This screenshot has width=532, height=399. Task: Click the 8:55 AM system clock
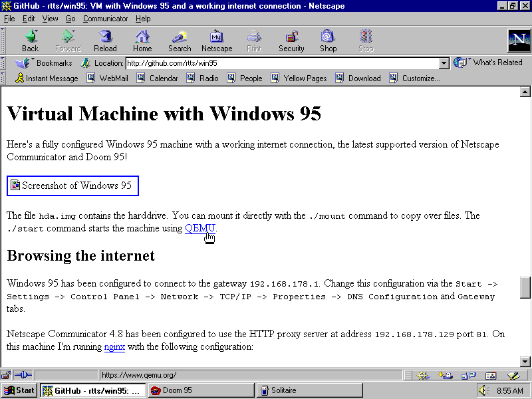pos(509,391)
